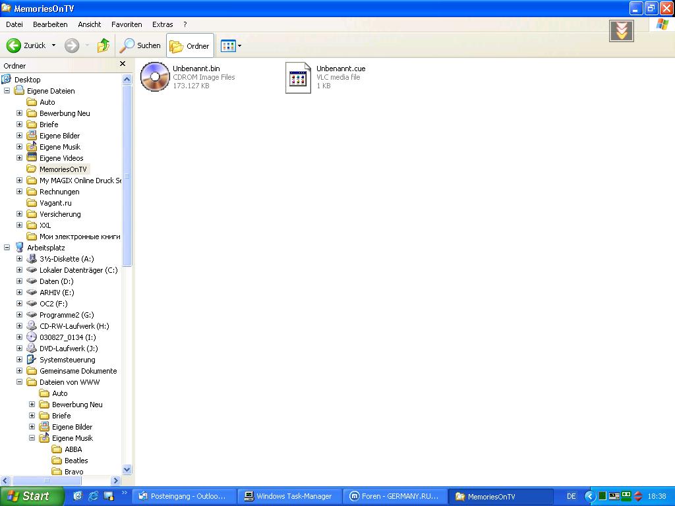
Task: Expand hidden tray icons arrow
Action: pyautogui.click(x=590, y=497)
